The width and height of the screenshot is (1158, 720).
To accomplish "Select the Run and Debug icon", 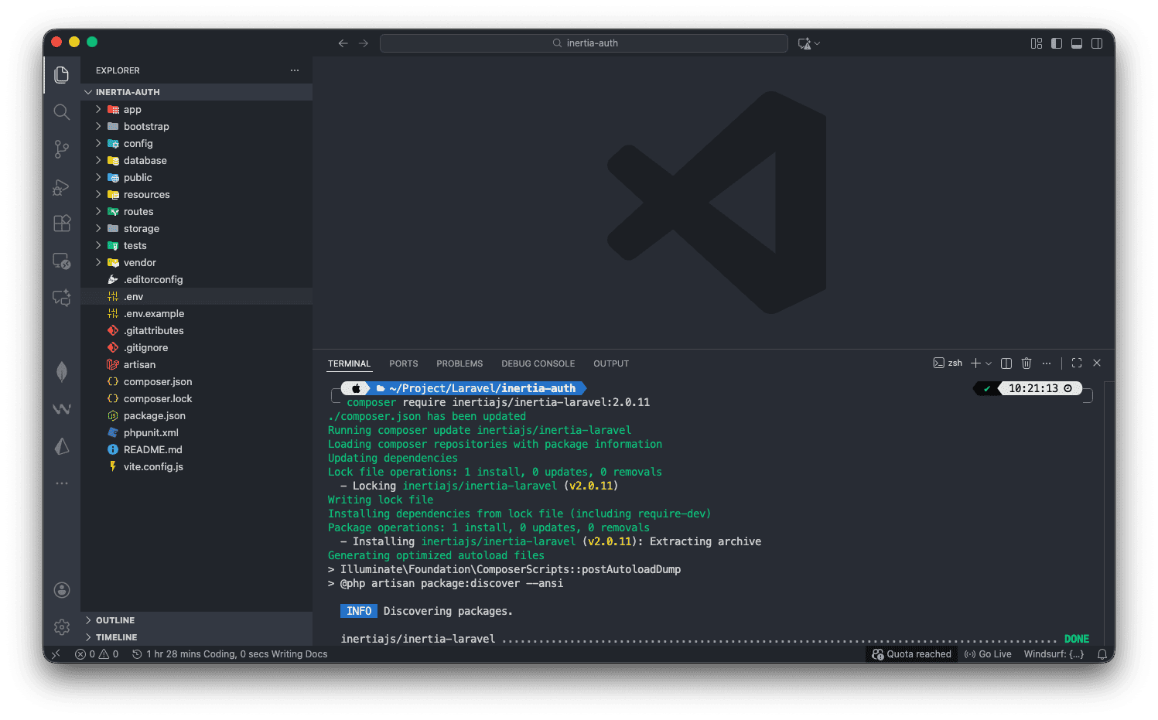I will (x=61, y=186).
